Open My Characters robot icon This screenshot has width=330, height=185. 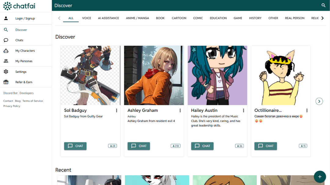[6, 51]
